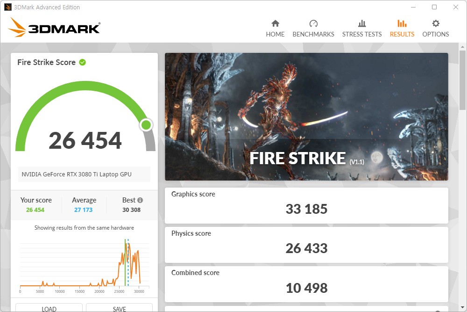The image size is (467, 312).
Task: Click NVIDIA GeForce RTX 3080 Ti Laptop GPU
Action: (77, 174)
